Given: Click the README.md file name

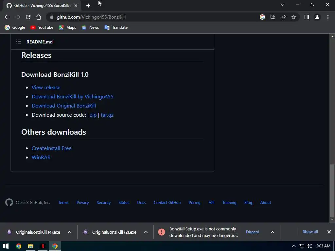Looking at the screenshot, I should (x=40, y=42).
